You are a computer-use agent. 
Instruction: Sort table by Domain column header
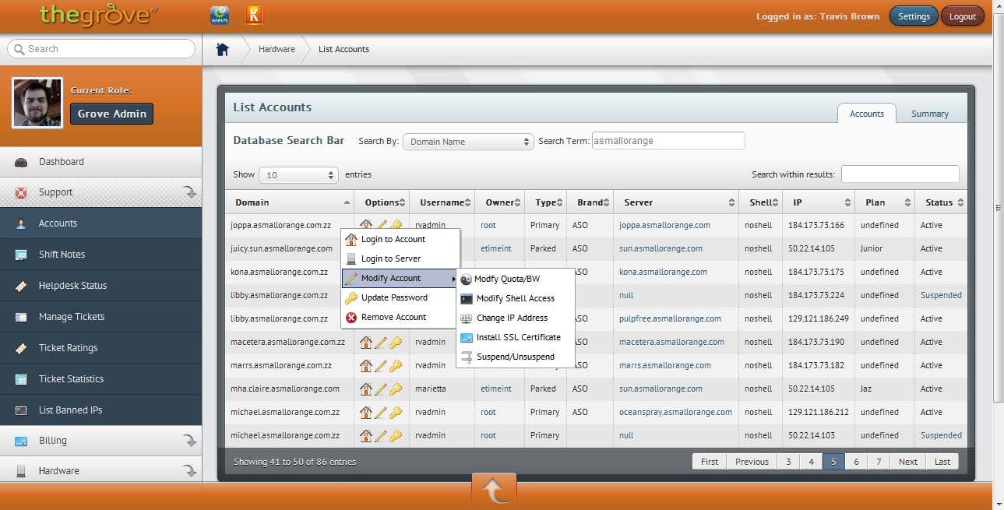[288, 202]
